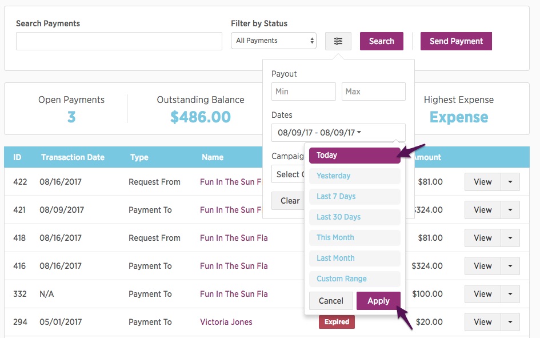Expand the action arrow for payment 422
The width and height of the screenshot is (540, 338).
[510, 182]
